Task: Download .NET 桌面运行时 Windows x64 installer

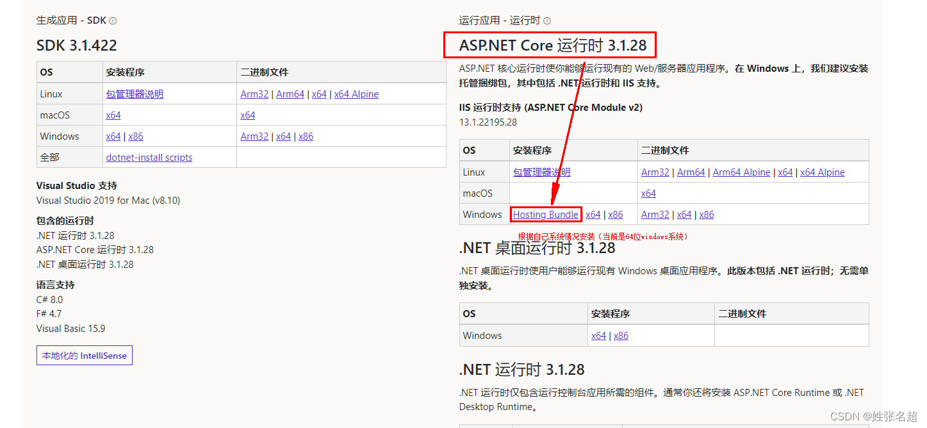Action: point(598,335)
